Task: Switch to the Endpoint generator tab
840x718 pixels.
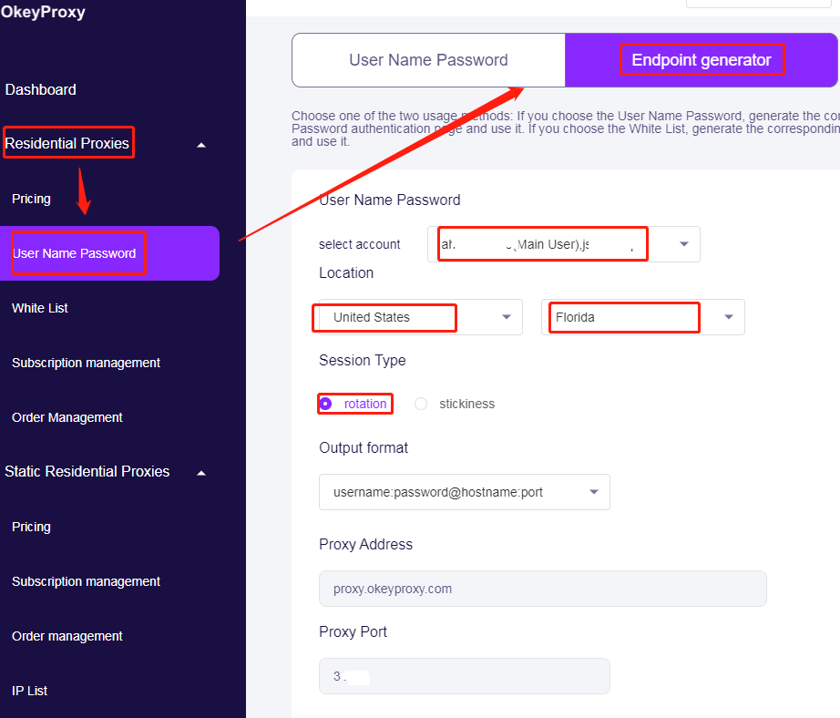Action: point(702,60)
